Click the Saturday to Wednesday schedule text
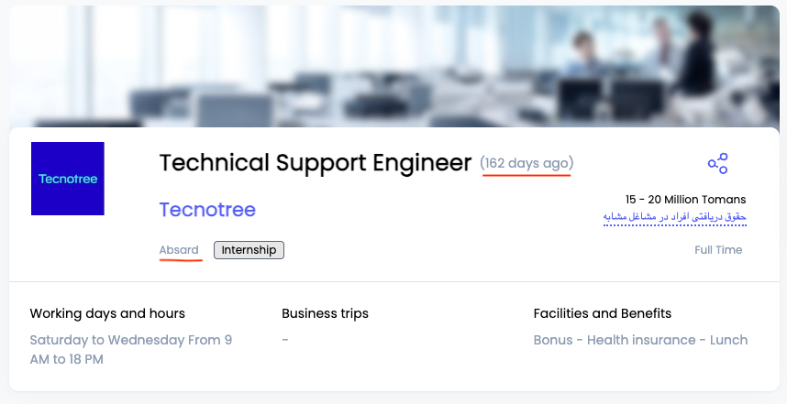Image resolution: width=787 pixels, height=404 pixels. point(131,349)
